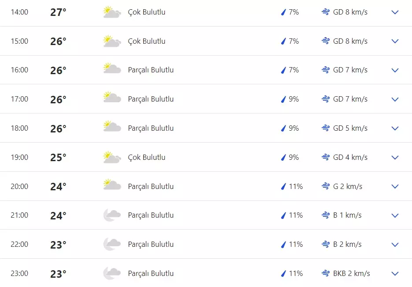Expand the 16:00 forecast row chevron
The width and height of the screenshot is (412, 287).
click(x=395, y=70)
